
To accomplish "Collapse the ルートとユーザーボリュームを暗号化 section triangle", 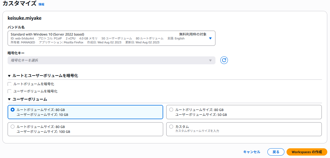I will [x=9, y=76].
